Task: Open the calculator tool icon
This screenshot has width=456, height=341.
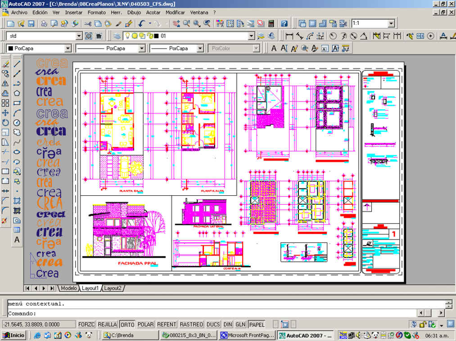Action: click(x=271, y=23)
